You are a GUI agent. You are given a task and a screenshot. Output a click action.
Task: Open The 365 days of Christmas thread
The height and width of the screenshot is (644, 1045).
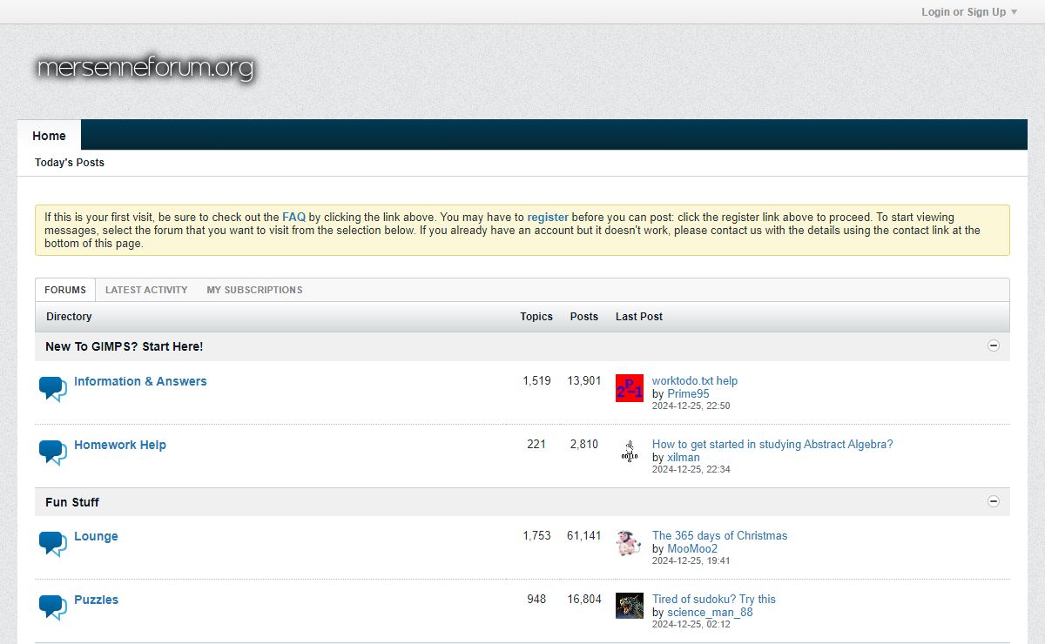click(x=719, y=536)
